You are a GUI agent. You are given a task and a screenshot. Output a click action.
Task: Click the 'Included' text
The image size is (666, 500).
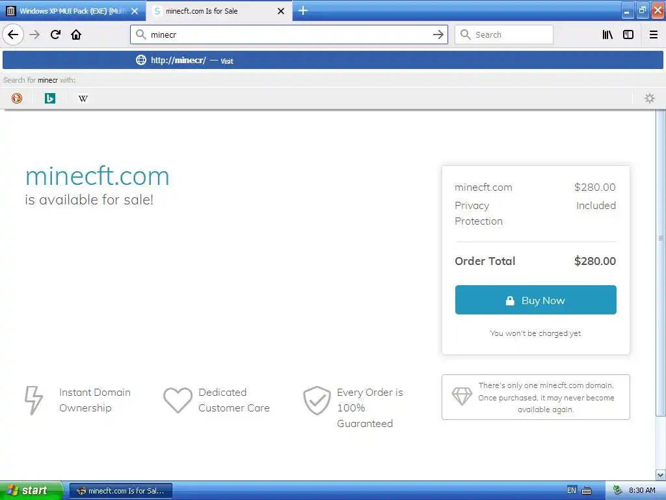pyautogui.click(x=596, y=205)
